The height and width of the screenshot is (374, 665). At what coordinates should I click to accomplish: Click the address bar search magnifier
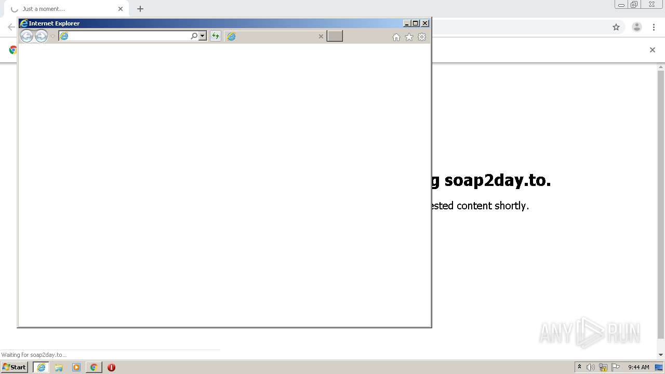click(194, 36)
